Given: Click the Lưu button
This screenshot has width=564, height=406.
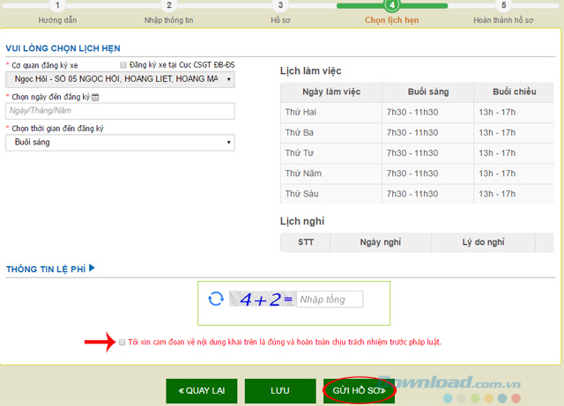Looking at the screenshot, I should point(280,390).
